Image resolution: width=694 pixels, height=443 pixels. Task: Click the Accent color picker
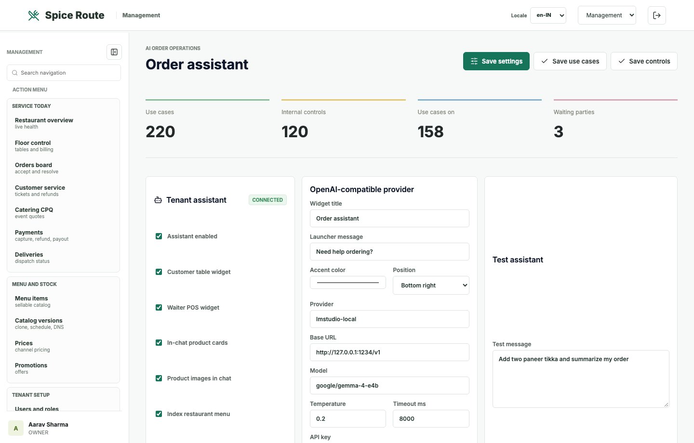click(x=348, y=283)
